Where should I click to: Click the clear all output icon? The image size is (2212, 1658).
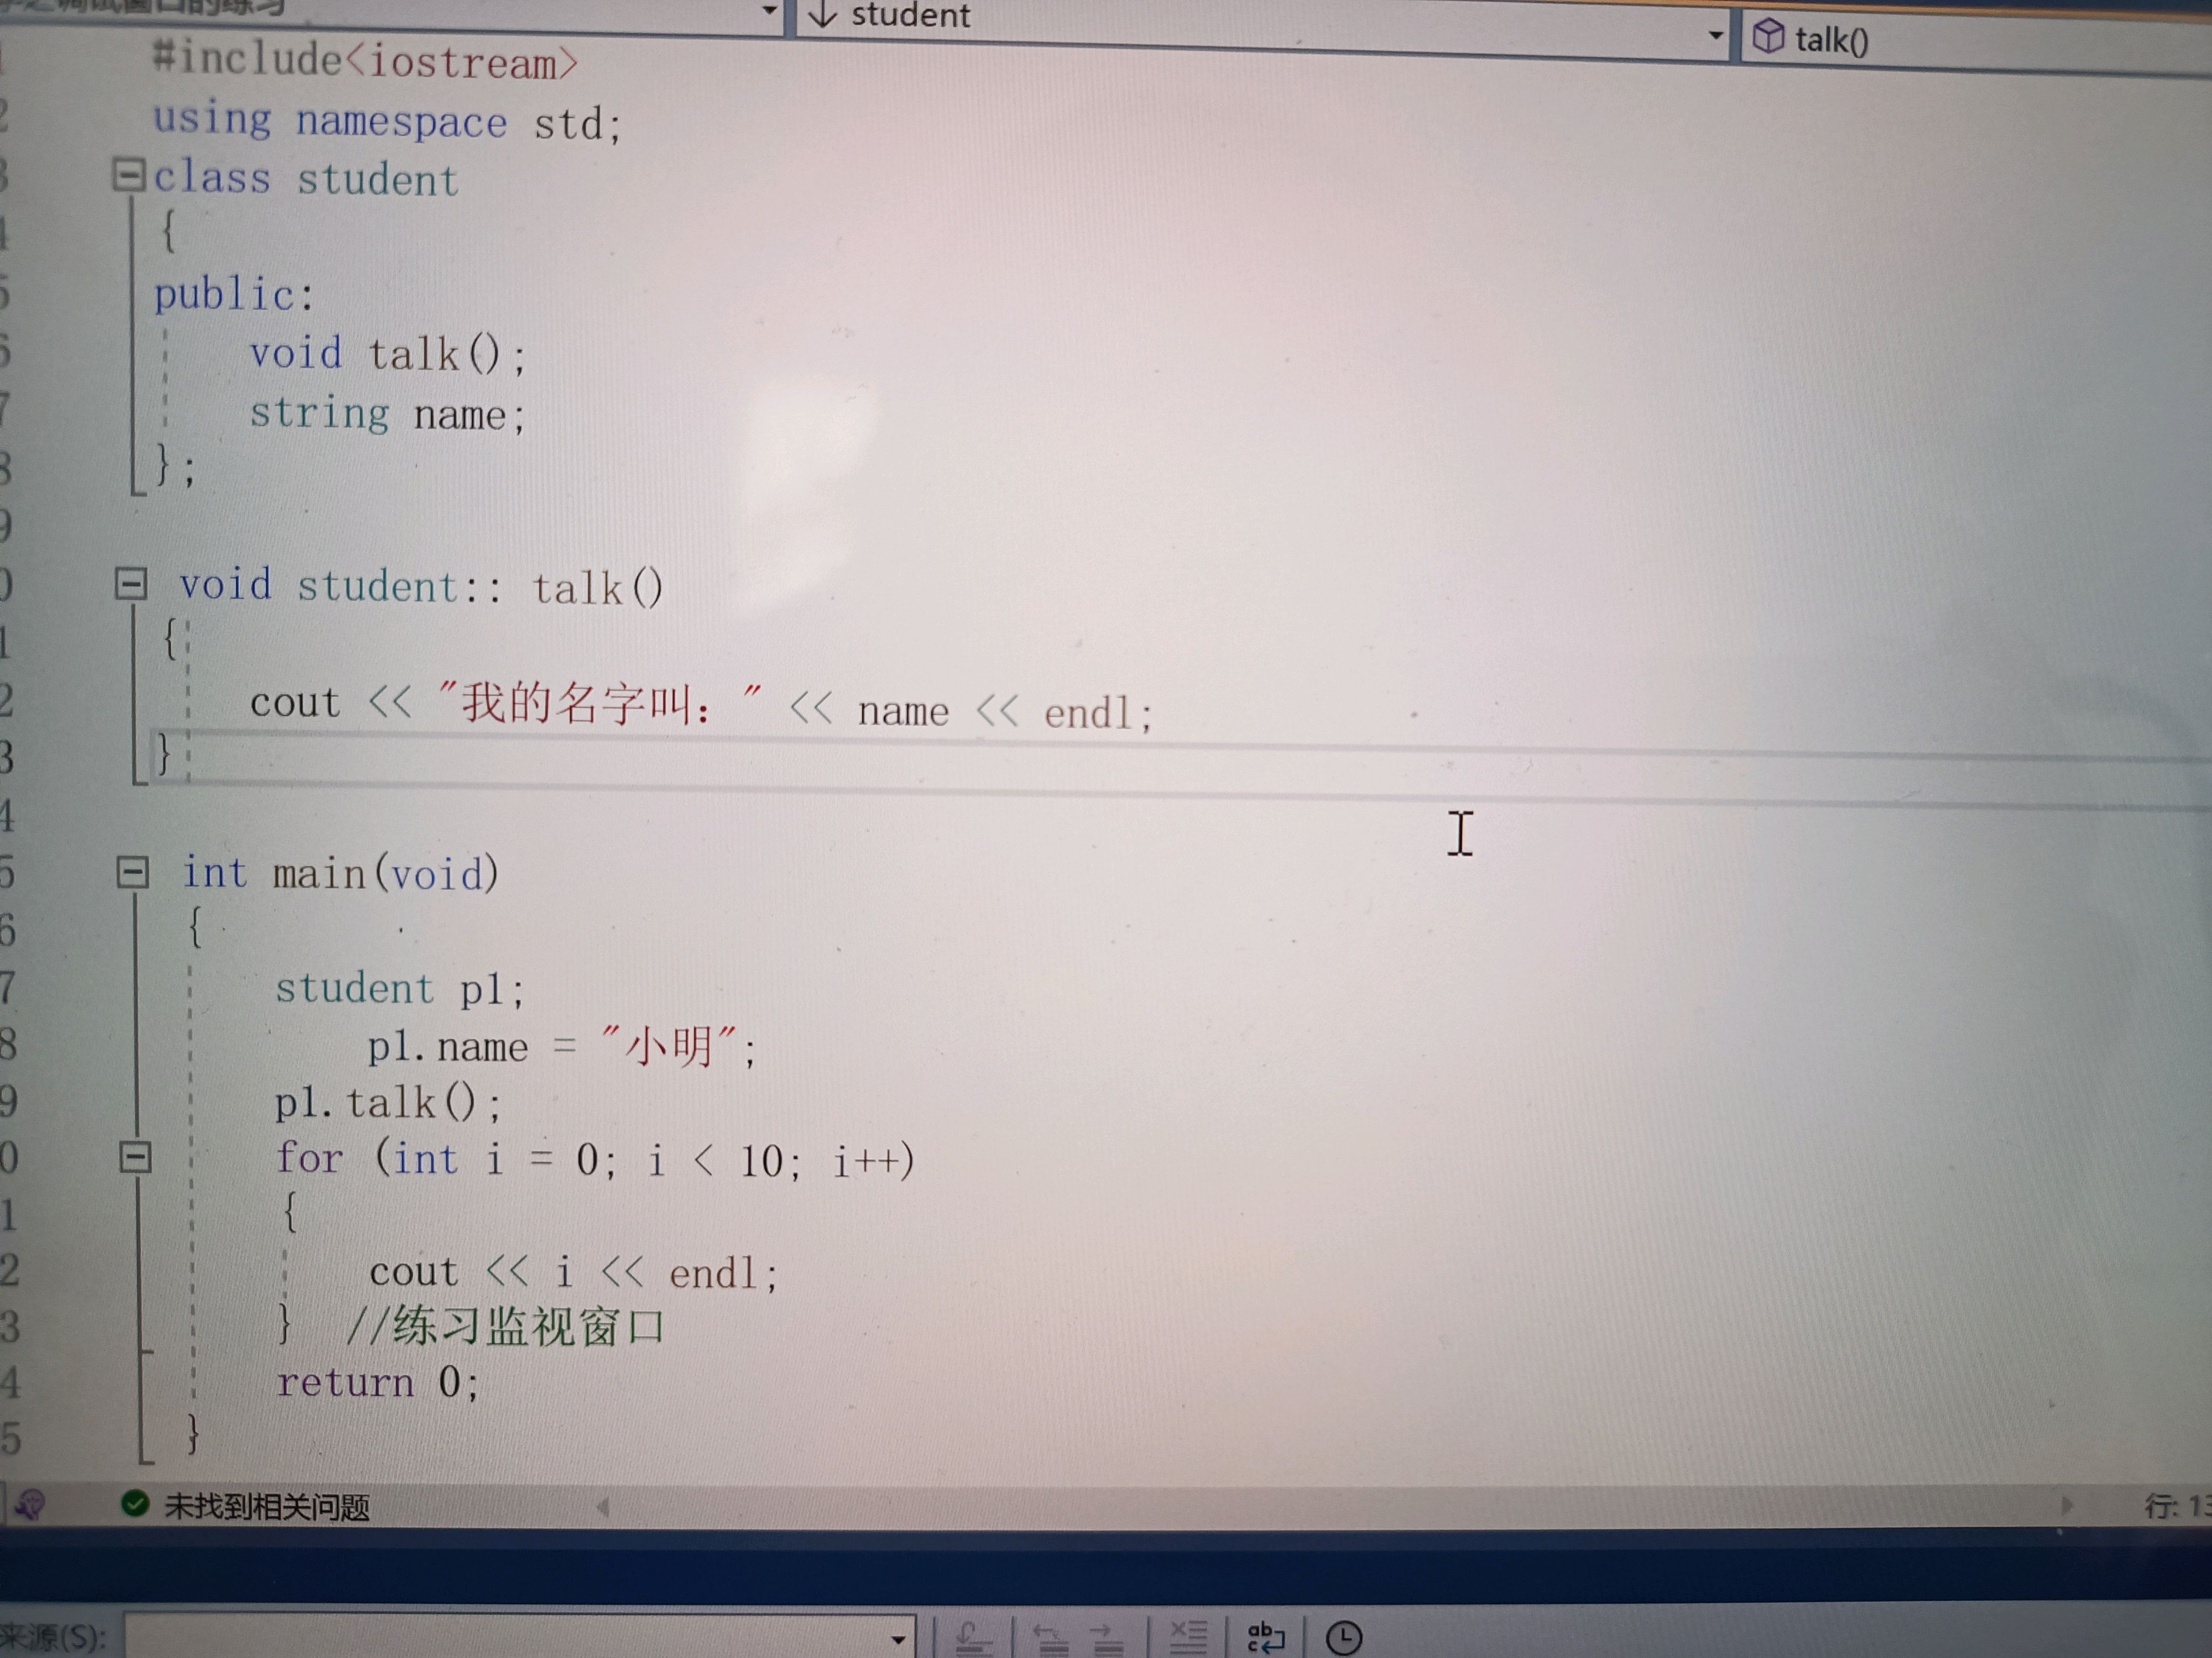coord(1187,1637)
